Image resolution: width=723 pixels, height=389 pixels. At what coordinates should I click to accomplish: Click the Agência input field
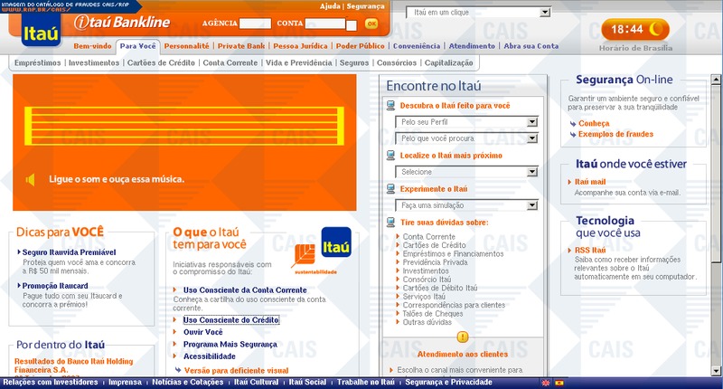pos(256,22)
